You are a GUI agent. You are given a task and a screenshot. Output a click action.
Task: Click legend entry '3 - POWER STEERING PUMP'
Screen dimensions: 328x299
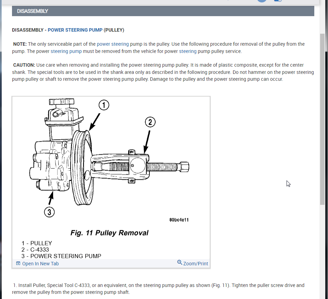pos(61,256)
